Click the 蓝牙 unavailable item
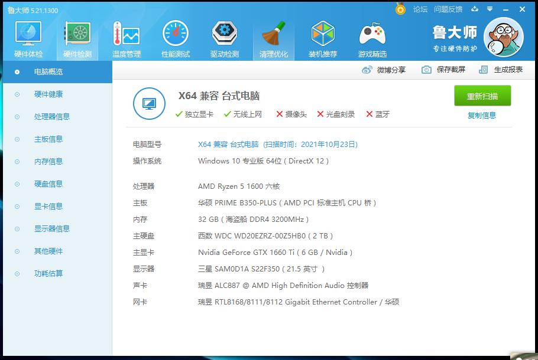Viewport: 538px width, 360px height. coord(378,114)
